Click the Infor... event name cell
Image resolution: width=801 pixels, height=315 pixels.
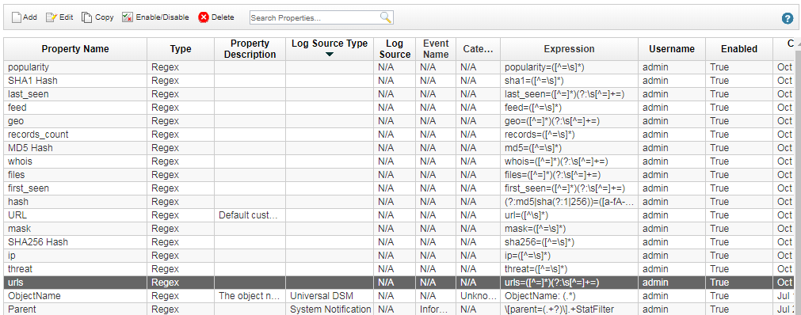pyautogui.click(x=436, y=309)
